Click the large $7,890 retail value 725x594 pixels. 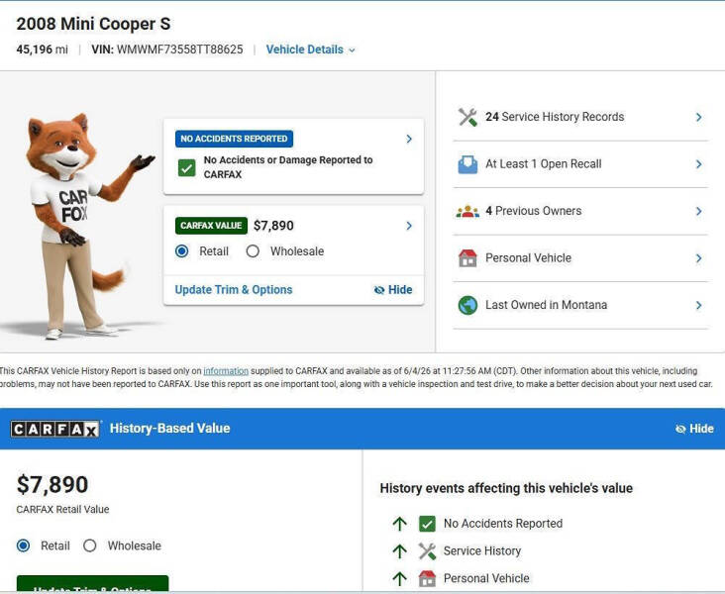[x=52, y=485]
